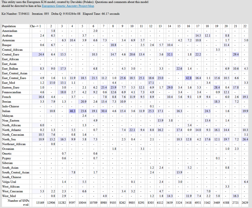Click Volga-Ural chromosome 22 value 6.4
Viewport: 252px width, 208px height.
tap(246, 182)
